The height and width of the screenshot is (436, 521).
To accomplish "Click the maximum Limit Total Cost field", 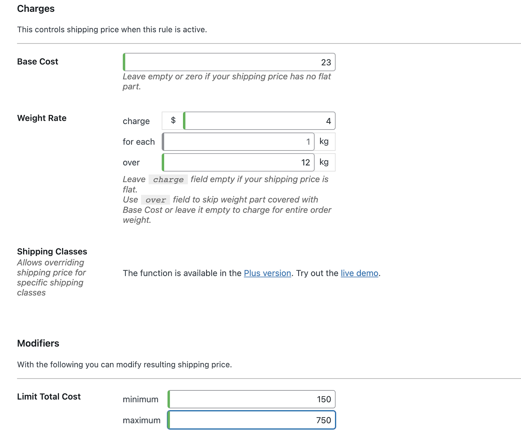I will pyautogui.click(x=251, y=420).
